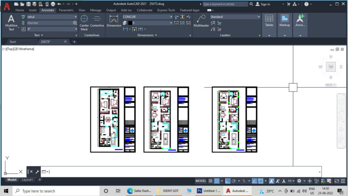Click the Undo arrow icon
Viewport: 348px width, 196px height.
59,4
